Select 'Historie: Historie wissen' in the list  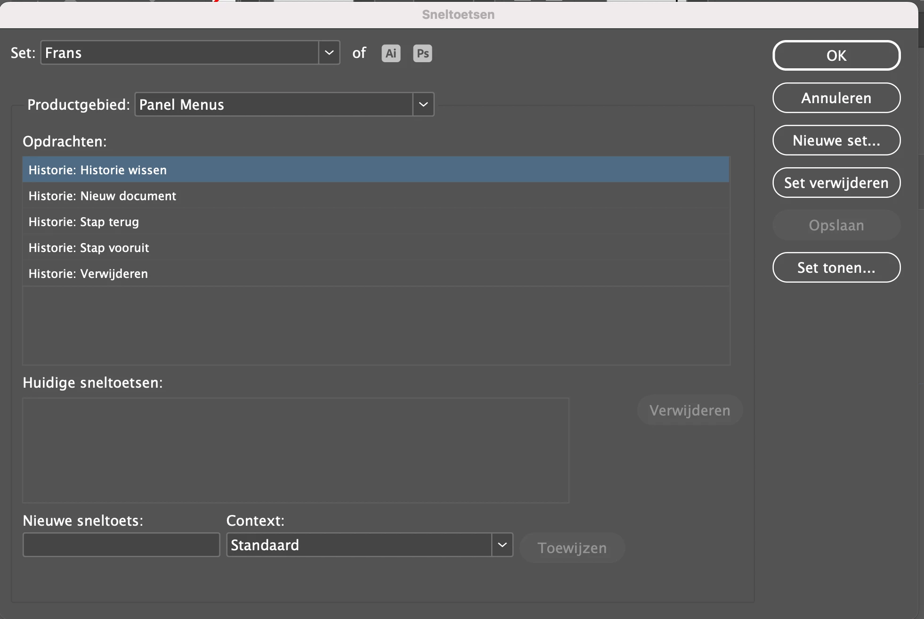point(97,170)
